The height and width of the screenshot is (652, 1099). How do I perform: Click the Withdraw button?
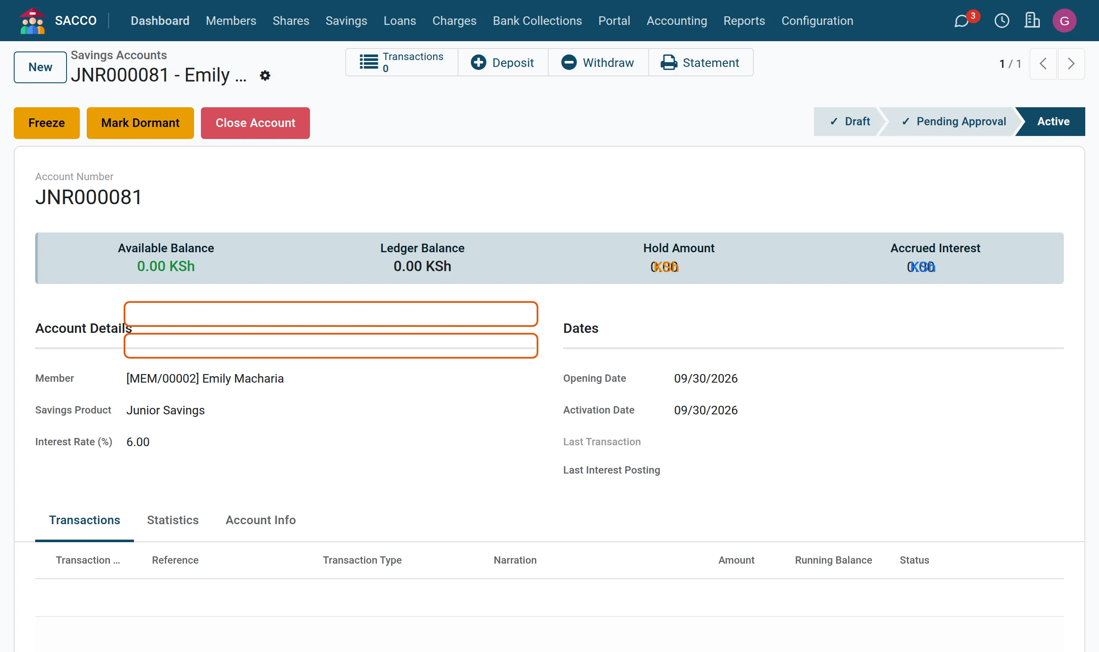click(x=598, y=62)
